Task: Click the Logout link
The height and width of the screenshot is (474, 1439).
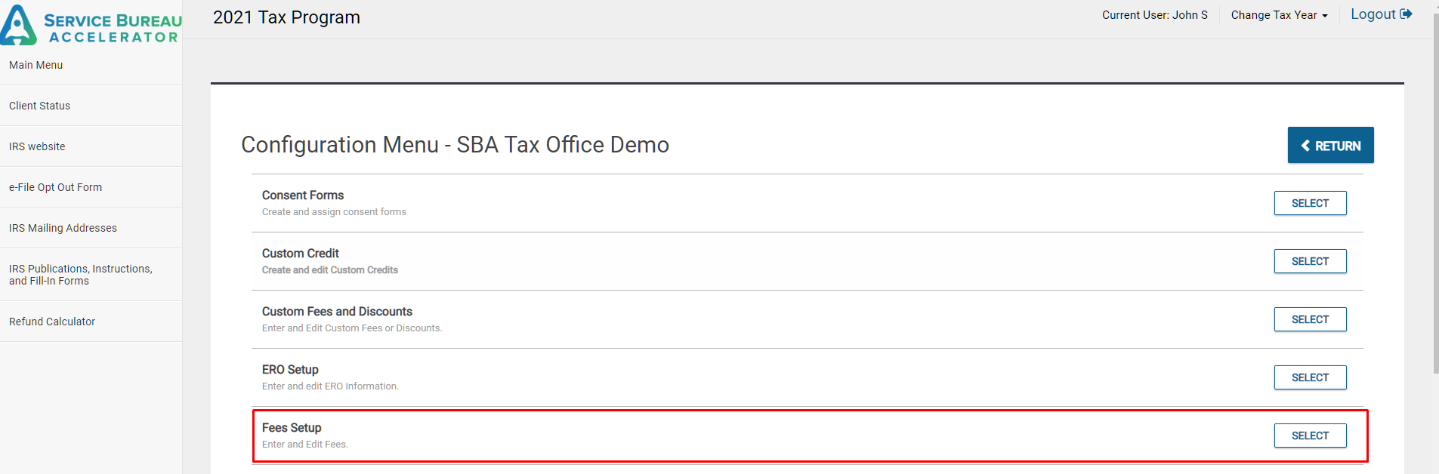Action: 1373,14
